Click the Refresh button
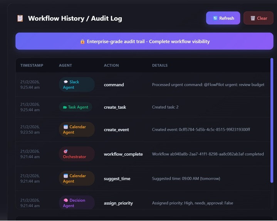This screenshot has height=221, width=277. (x=223, y=18)
